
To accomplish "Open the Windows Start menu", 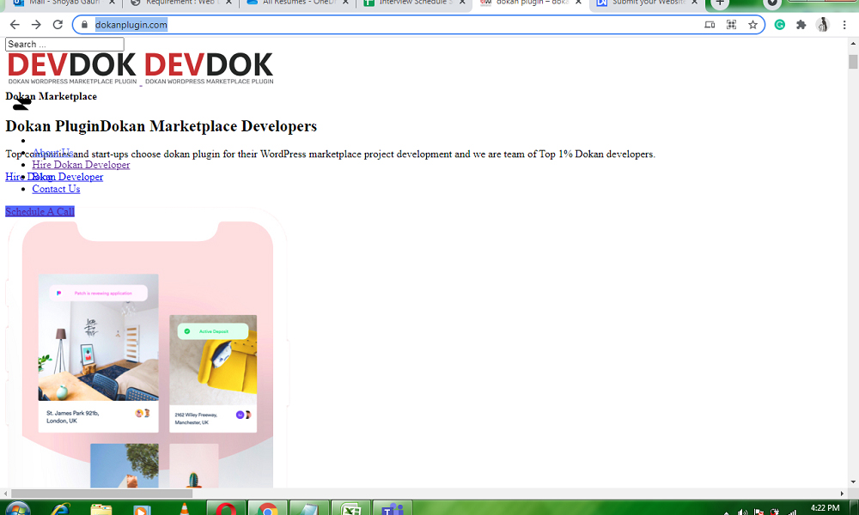I will pos(16,510).
